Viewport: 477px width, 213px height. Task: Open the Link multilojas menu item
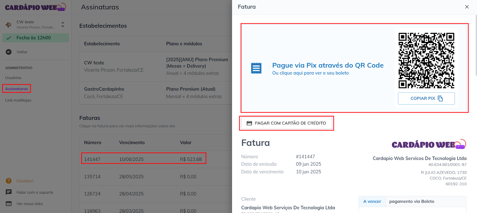click(18, 100)
